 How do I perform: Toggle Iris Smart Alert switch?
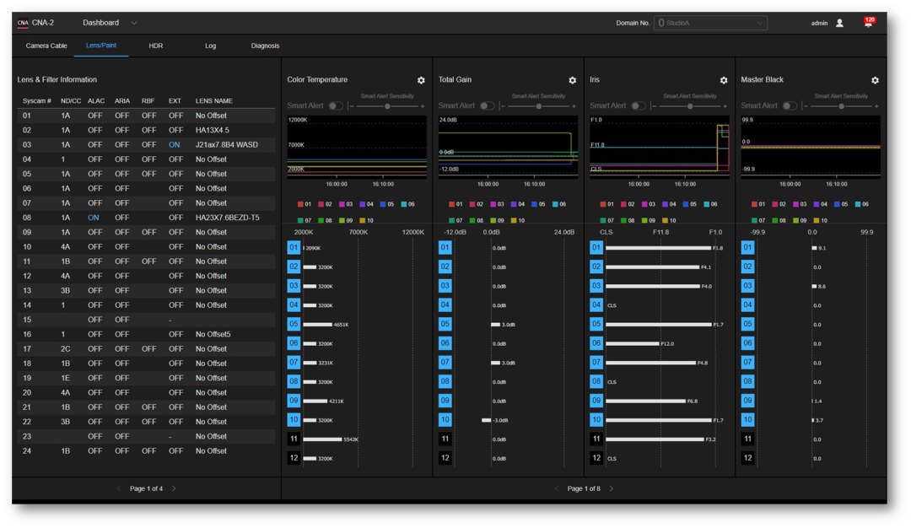[638, 105]
